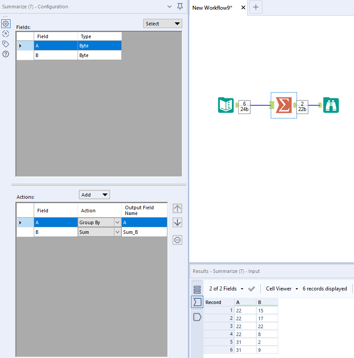
Task: Click the Browse tool on the canvas
Action: pyautogui.click(x=331, y=105)
